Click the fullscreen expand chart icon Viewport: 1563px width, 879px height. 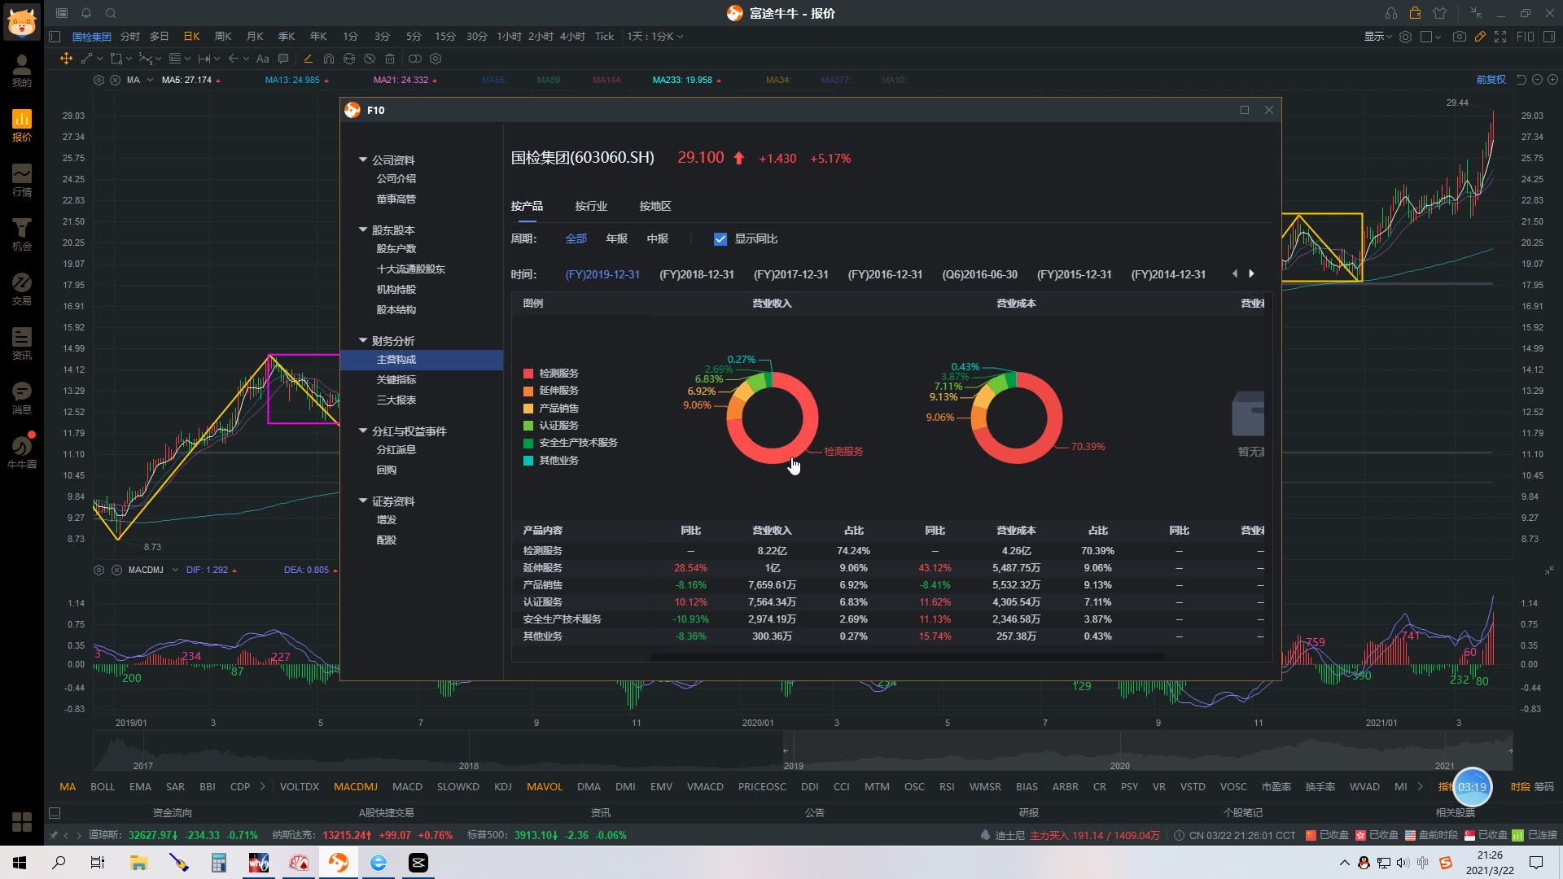tap(1500, 37)
